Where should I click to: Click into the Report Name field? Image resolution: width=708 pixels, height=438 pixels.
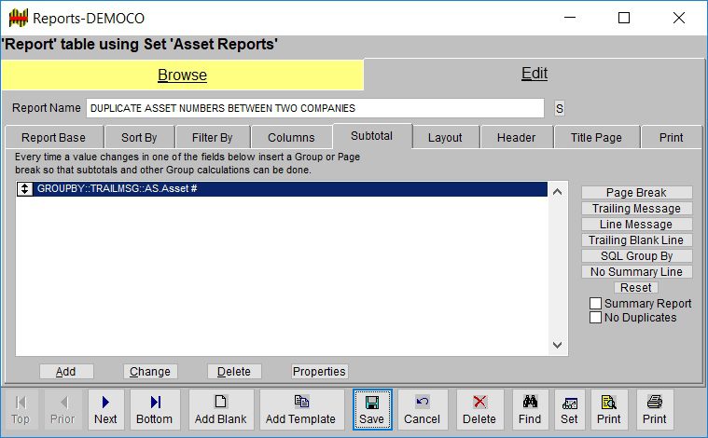[315, 108]
